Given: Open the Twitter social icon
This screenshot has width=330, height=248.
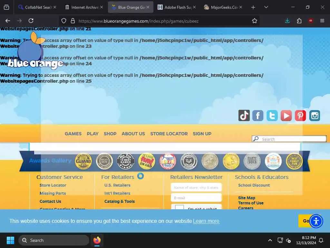Looking at the screenshot, I should tap(272, 115).
